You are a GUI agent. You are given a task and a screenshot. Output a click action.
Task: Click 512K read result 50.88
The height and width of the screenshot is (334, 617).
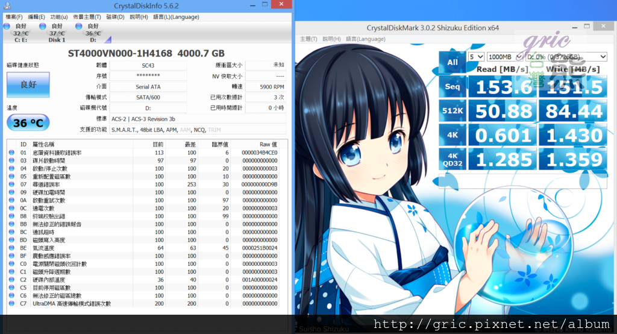coord(503,111)
